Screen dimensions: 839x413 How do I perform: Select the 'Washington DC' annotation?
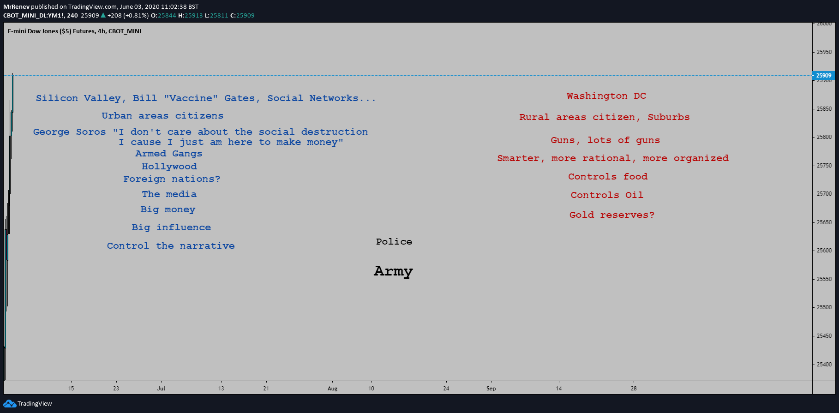606,96
